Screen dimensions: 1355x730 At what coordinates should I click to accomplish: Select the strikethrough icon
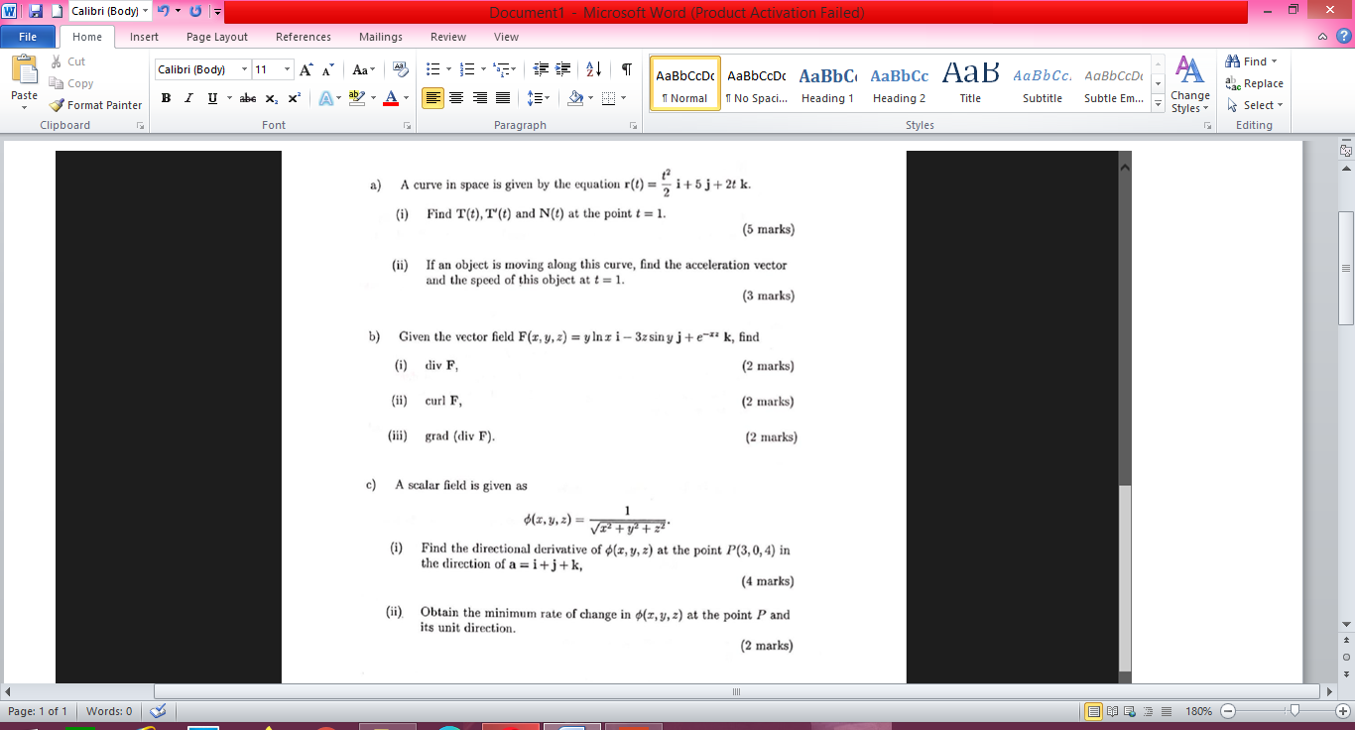247,98
